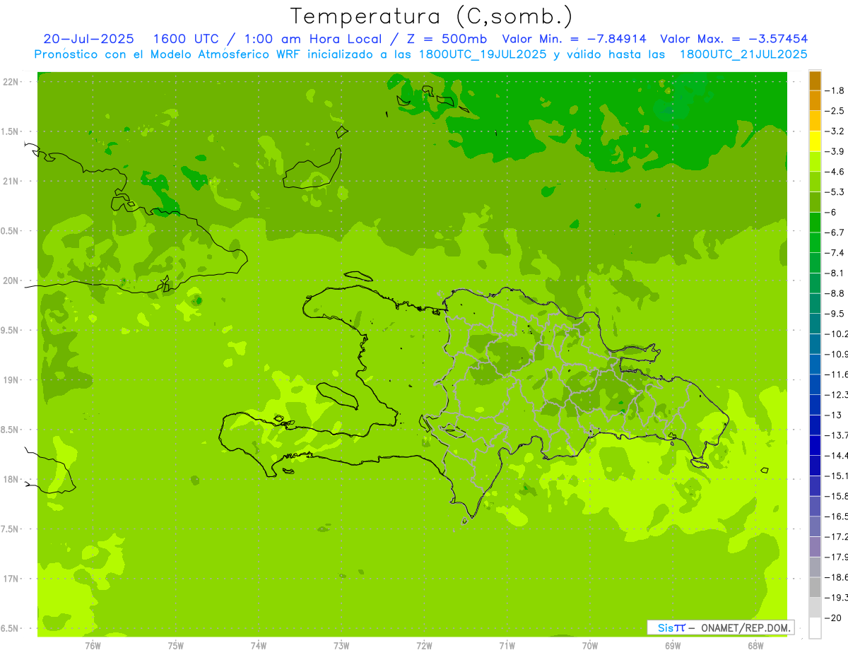Click the '22N' latitude axis label
This screenshot has width=848, height=655.
click(12, 82)
